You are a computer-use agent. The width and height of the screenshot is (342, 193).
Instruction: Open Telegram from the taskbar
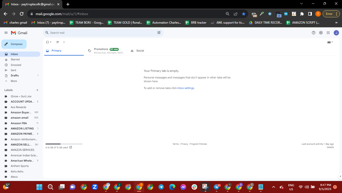coord(161,187)
